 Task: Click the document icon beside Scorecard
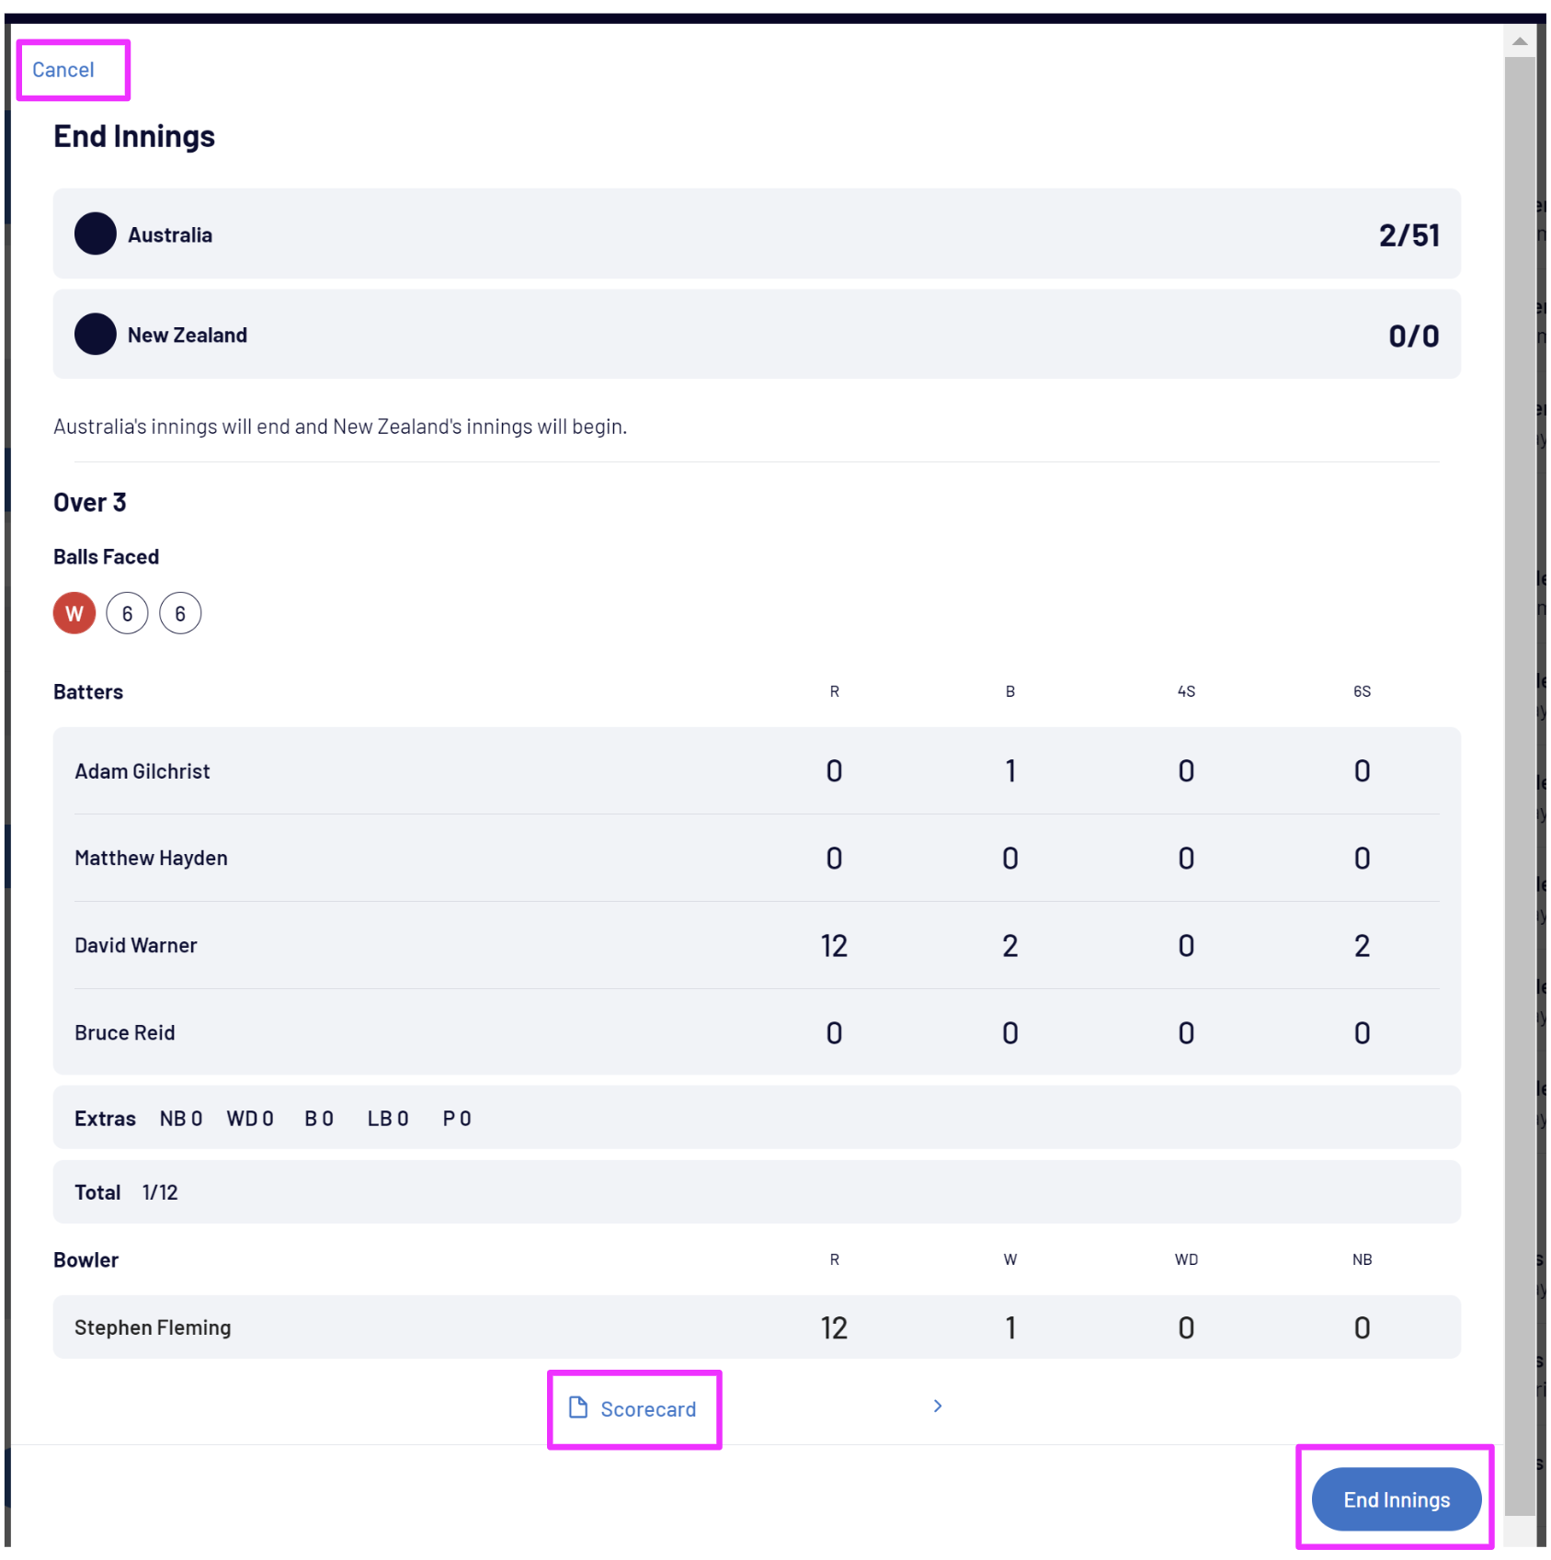pyautogui.click(x=578, y=1407)
